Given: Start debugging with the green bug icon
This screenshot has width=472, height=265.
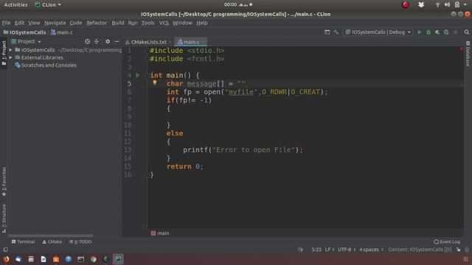Looking at the screenshot, I should tap(428, 32).
